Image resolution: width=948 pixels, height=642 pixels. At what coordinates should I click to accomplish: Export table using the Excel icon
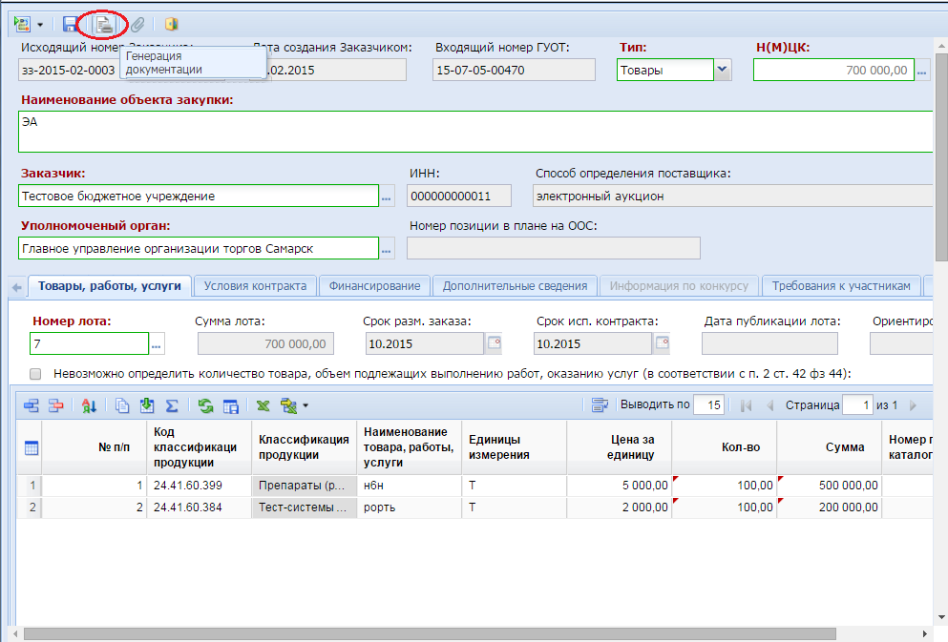tap(263, 405)
